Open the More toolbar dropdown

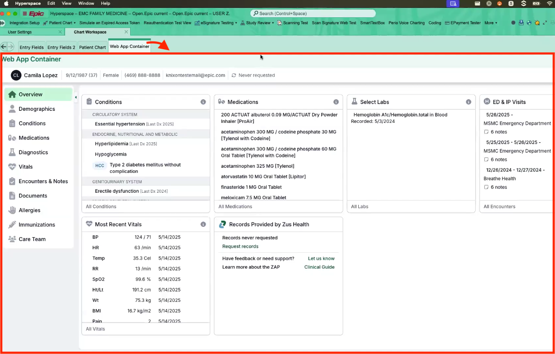(x=491, y=23)
